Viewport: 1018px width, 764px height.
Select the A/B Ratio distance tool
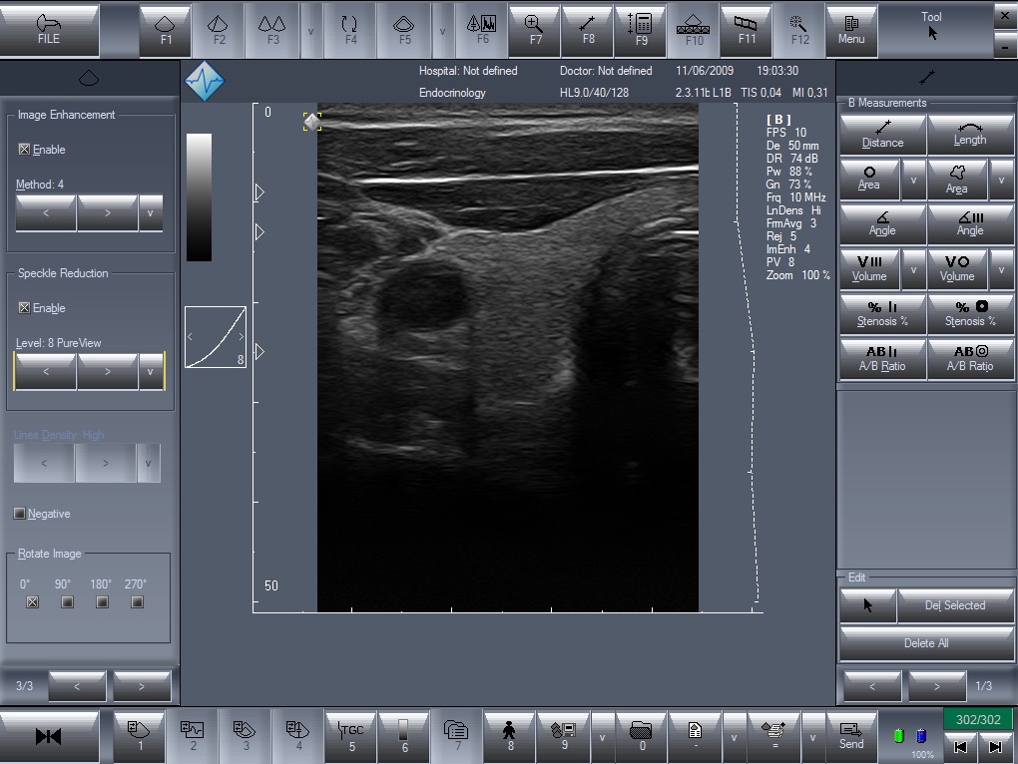click(x=882, y=359)
